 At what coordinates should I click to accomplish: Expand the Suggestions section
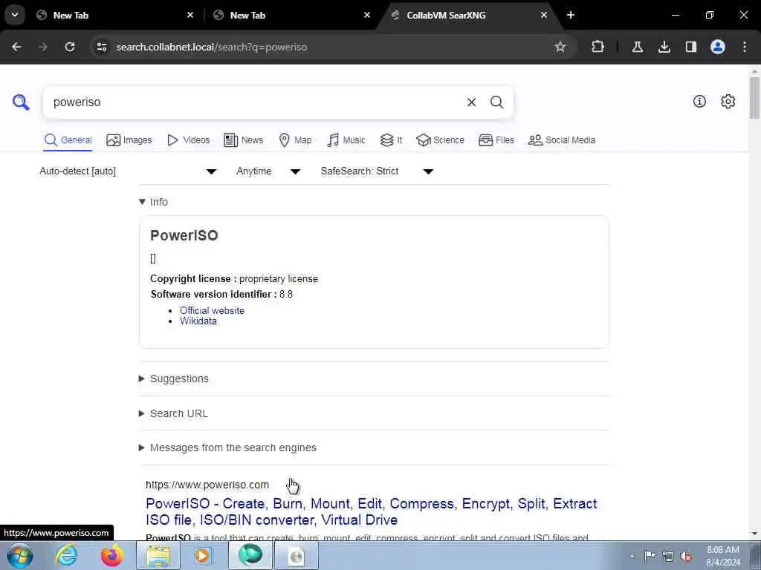174,379
